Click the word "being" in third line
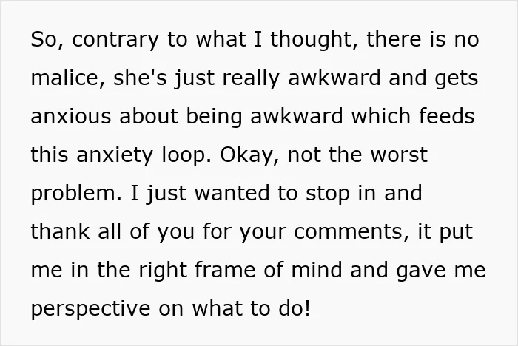This screenshot has height=346, width=518. click(214, 118)
